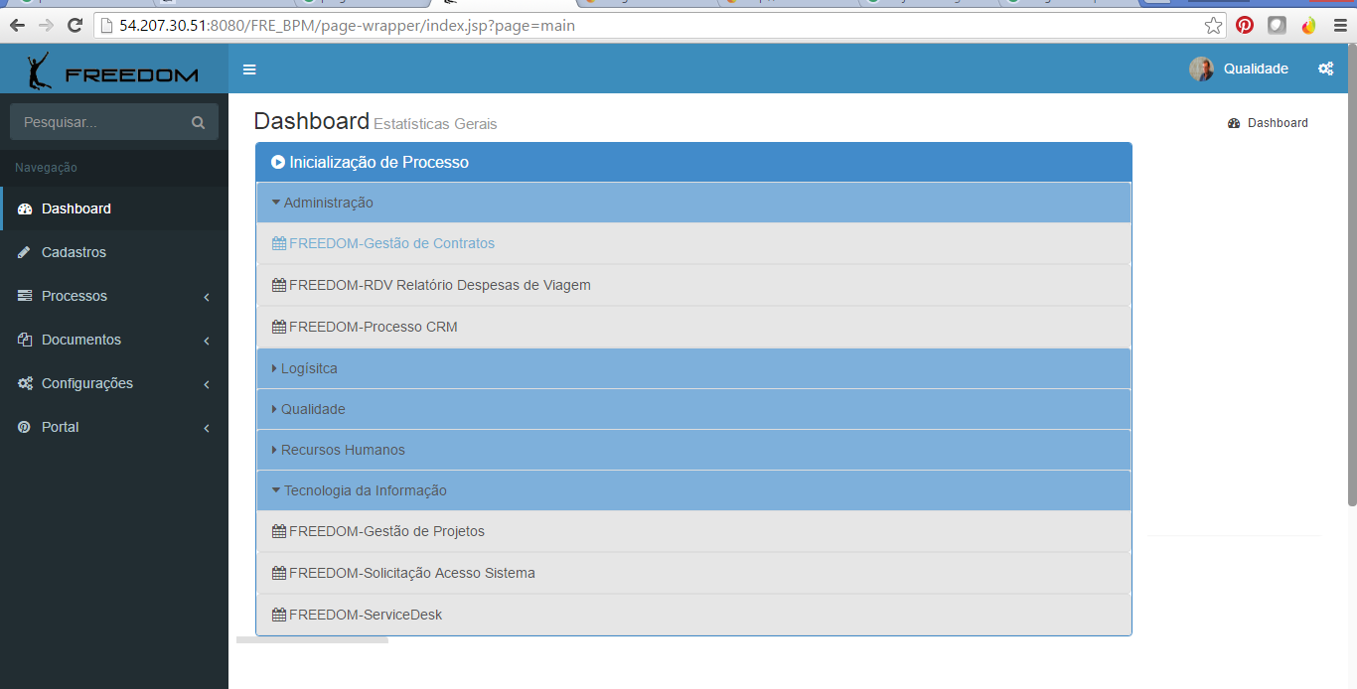Click the Processos list icon

click(x=25, y=296)
